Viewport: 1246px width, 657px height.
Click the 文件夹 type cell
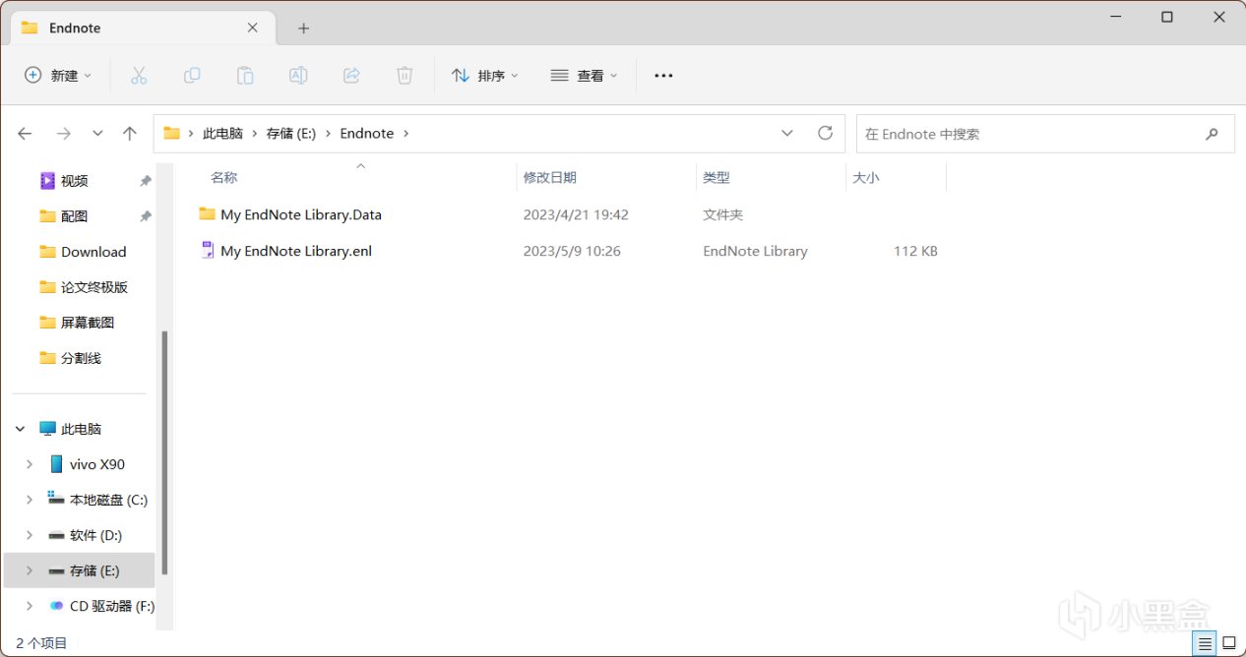point(723,214)
